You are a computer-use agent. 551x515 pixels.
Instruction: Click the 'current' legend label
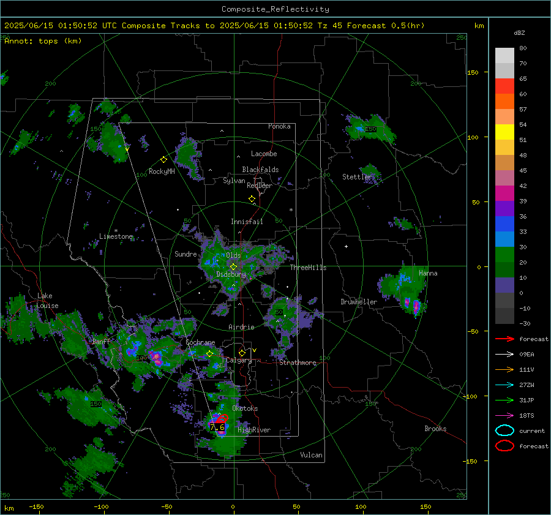click(532, 430)
